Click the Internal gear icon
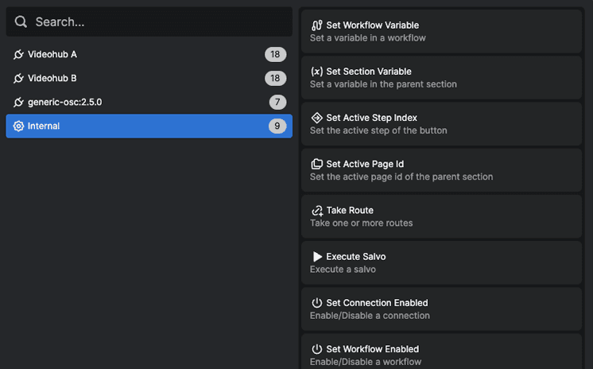This screenshot has height=369, width=593. (18, 126)
